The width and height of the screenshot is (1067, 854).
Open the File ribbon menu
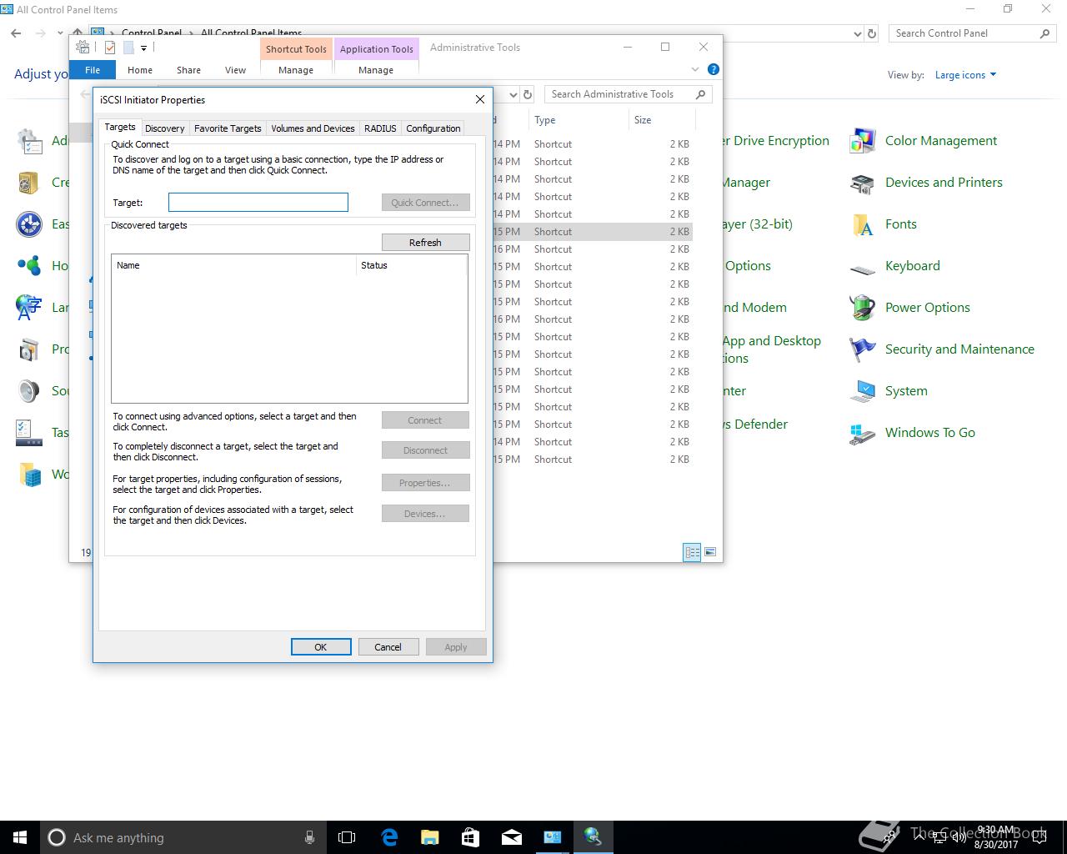pos(93,70)
